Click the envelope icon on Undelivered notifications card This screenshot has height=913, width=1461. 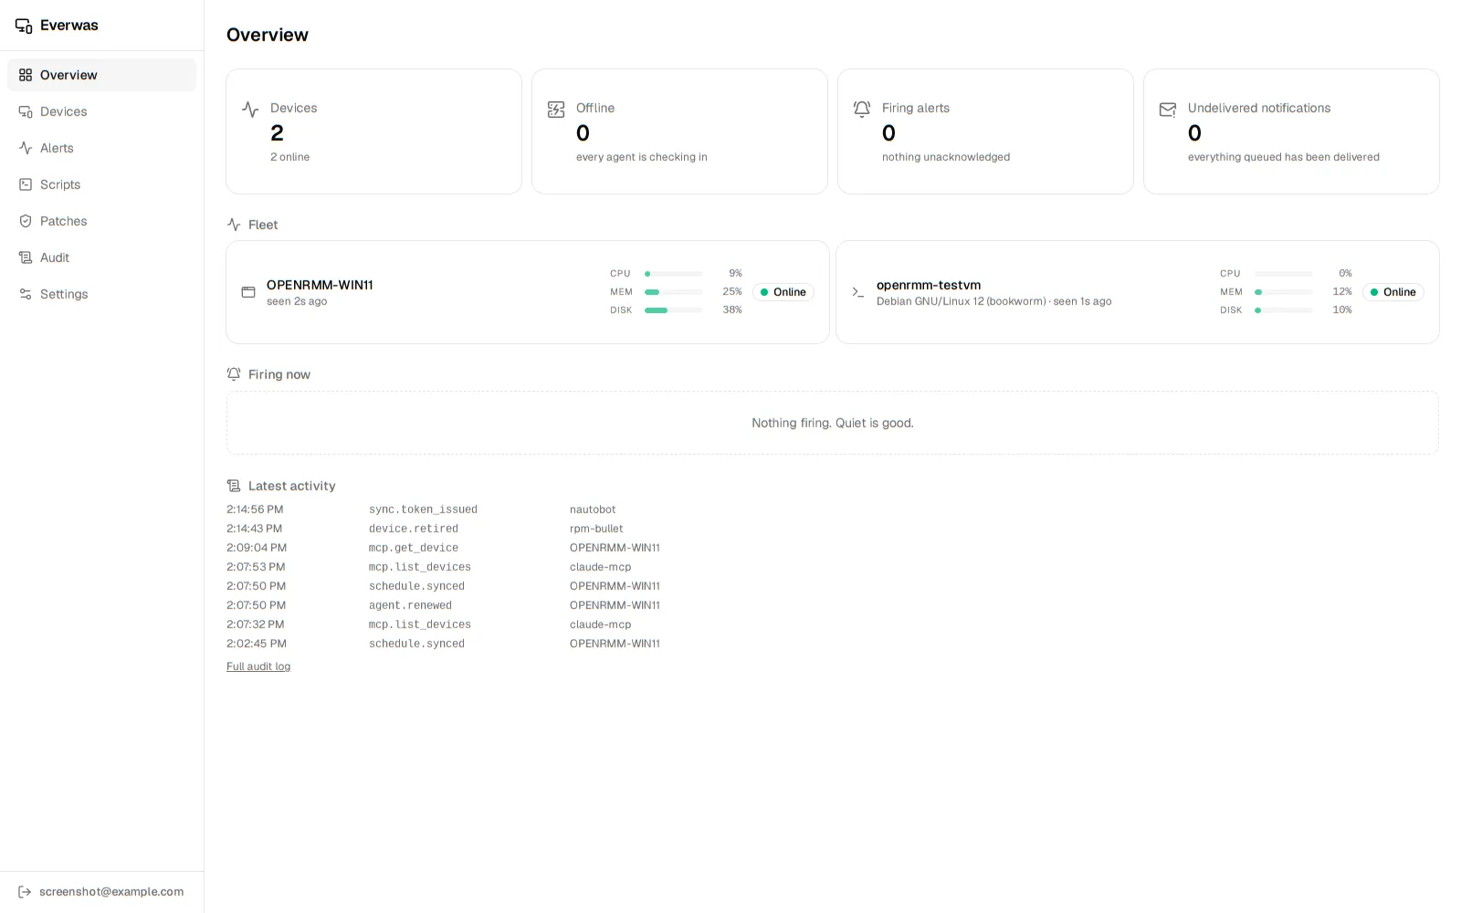tap(1168, 110)
